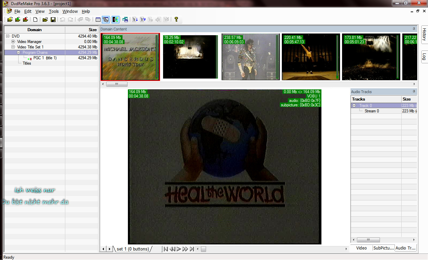Click the yellow question mark Help icon
The width and height of the screenshot is (428, 260).
[x=176, y=20]
